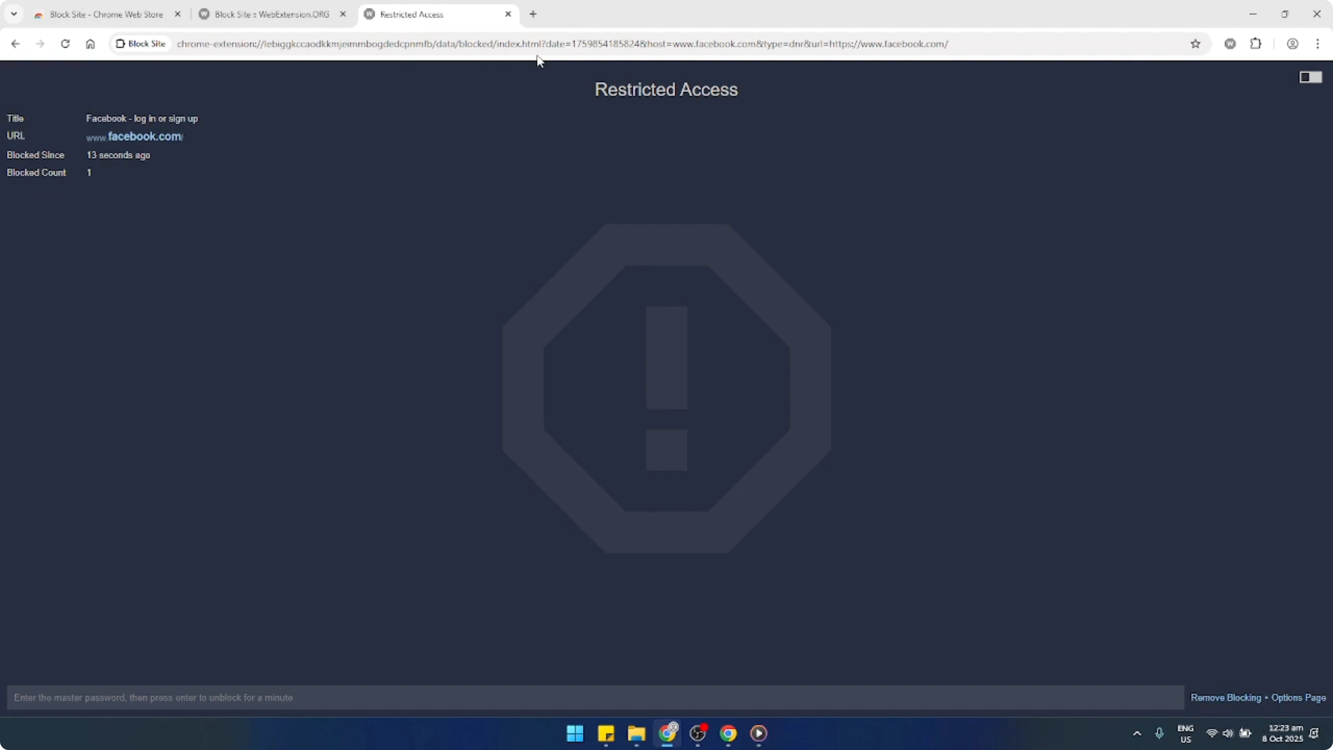Viewport: 1333px width, 750px height.
Task: Expand the tab search dropdown arrow
Action: [14, 14]
